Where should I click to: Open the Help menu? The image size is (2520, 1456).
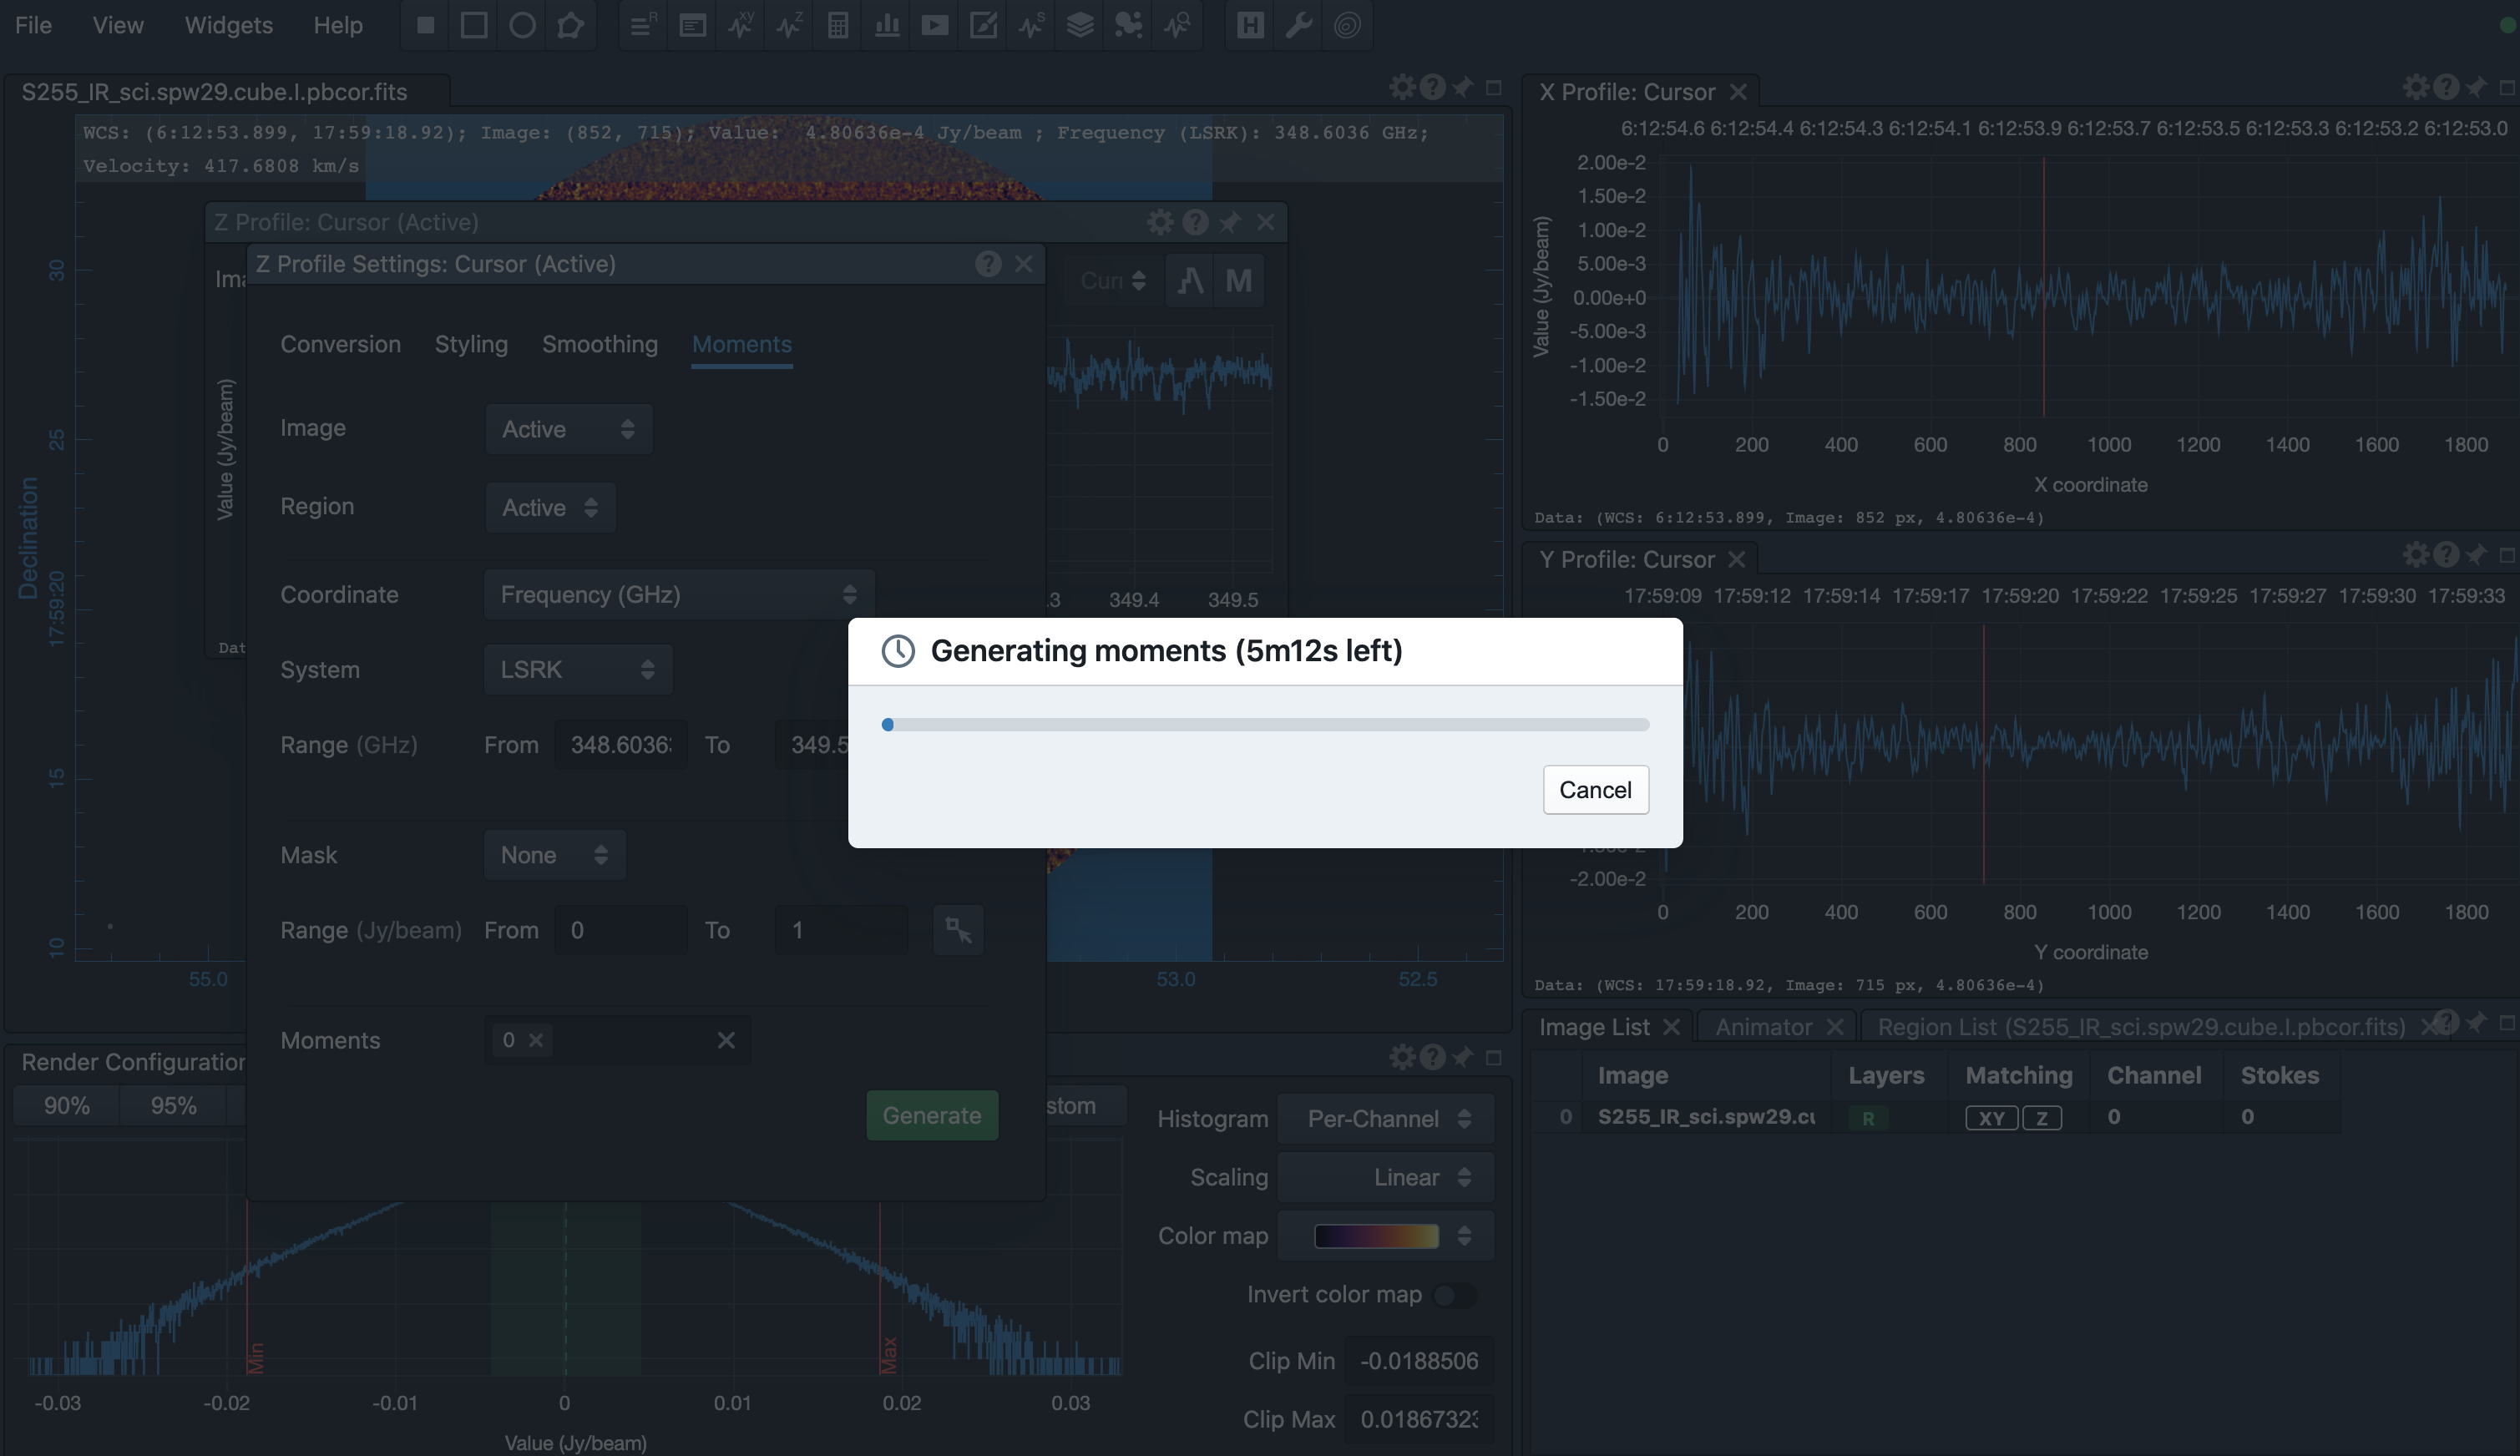(337, 25)
